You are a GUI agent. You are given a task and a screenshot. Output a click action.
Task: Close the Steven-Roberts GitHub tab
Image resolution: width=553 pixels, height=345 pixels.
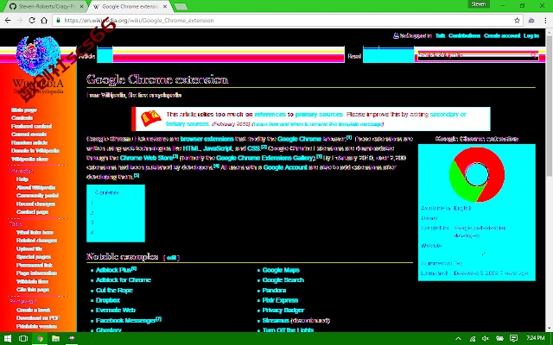tap(81, 6)
